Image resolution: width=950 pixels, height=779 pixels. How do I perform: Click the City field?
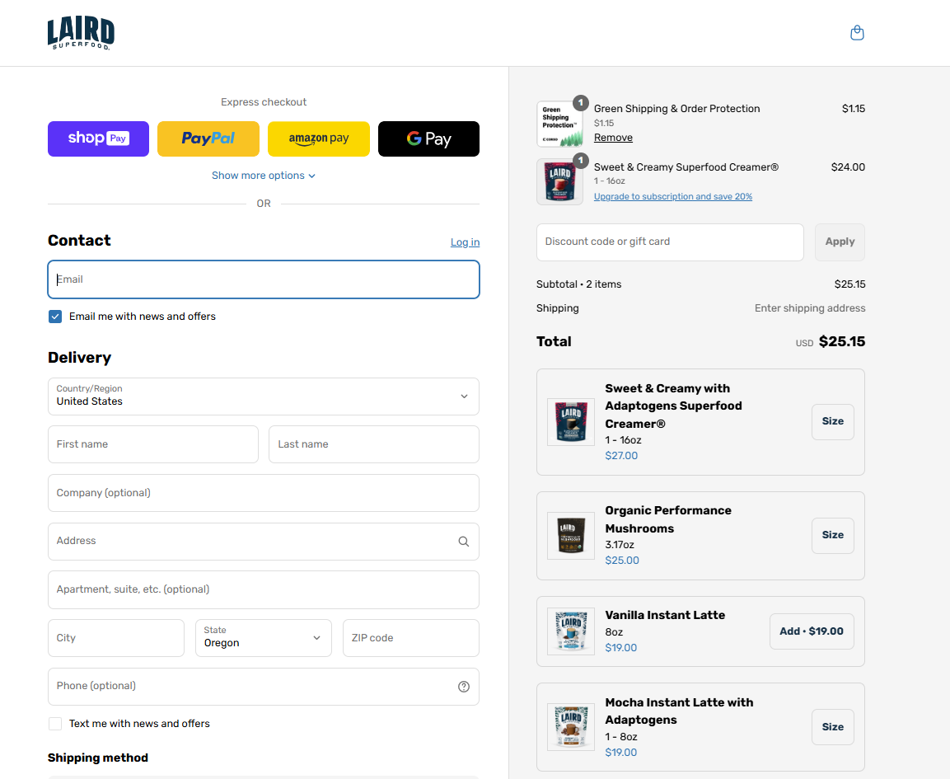pos(115,638)
